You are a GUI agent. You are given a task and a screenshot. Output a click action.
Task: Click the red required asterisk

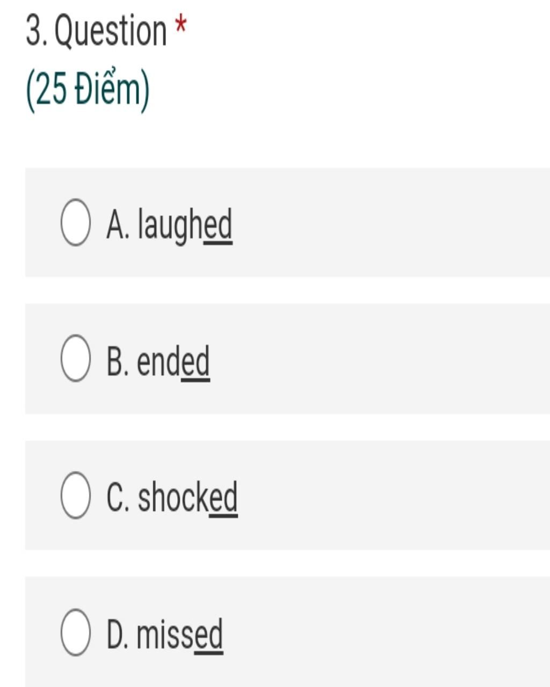(x=181, y=27)
